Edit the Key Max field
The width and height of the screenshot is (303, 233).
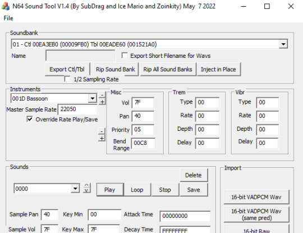coord(104,229)
